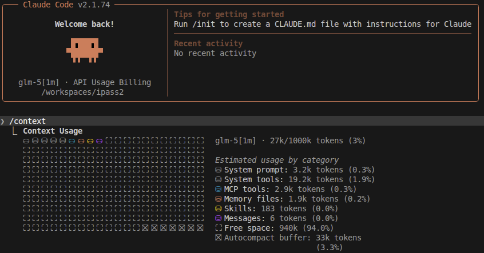Click the blue MCP tools cell in grid
This screenshot has width=484, height=253.
point(72,141)
